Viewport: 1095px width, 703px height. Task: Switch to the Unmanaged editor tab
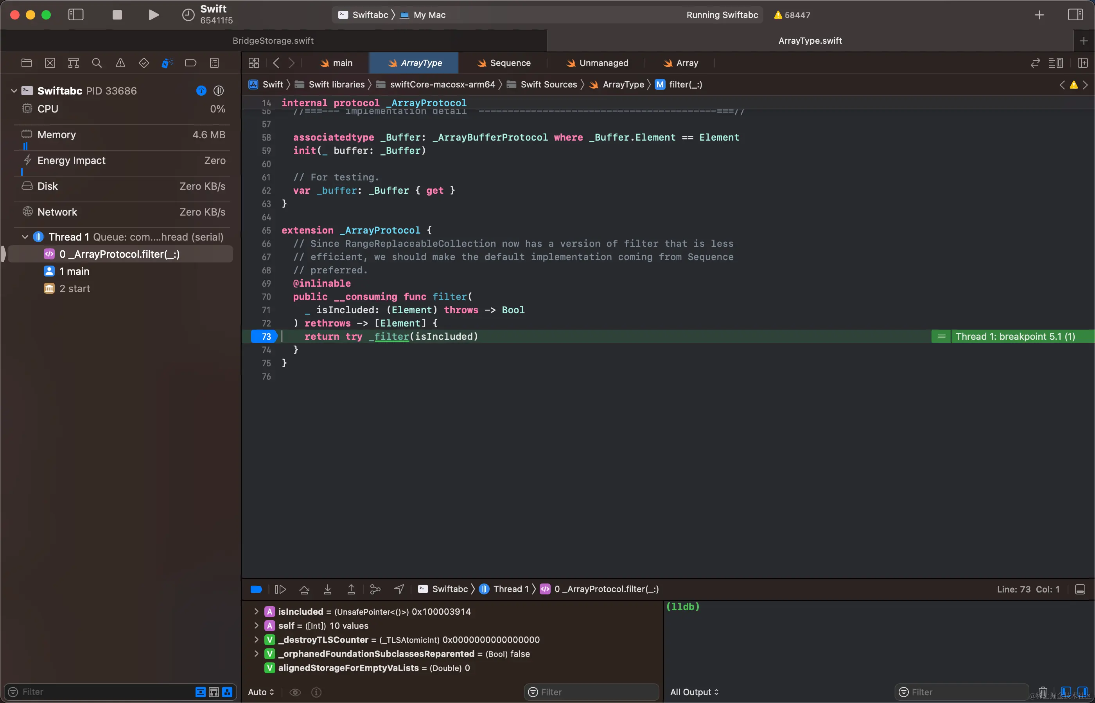coord(597,63)
